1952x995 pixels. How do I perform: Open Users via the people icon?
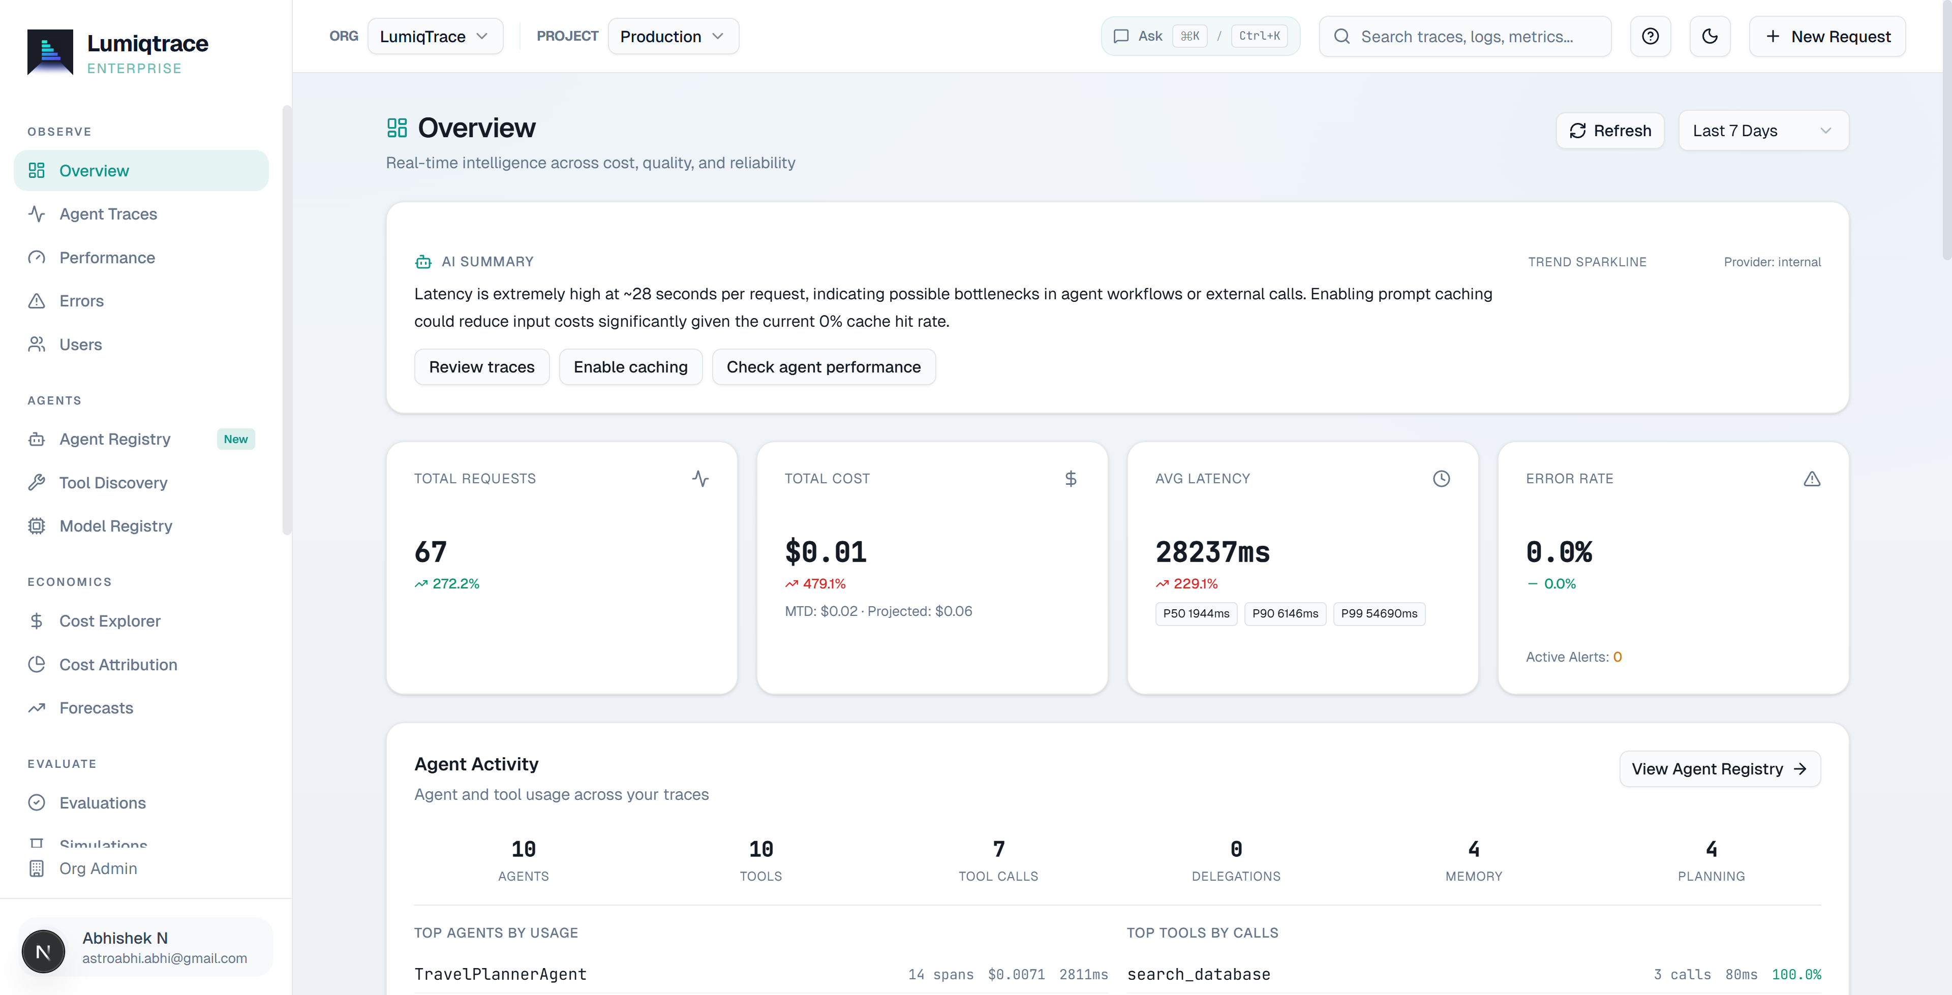[37, 344]
